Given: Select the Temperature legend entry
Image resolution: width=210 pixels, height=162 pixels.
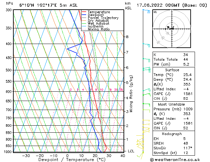Looking at the screenshot, I should (x=99, y=12).
